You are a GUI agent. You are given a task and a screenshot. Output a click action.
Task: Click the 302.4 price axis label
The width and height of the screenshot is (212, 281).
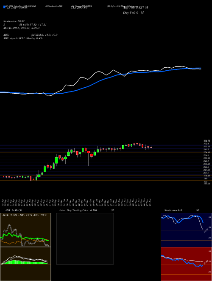point(206,143)
